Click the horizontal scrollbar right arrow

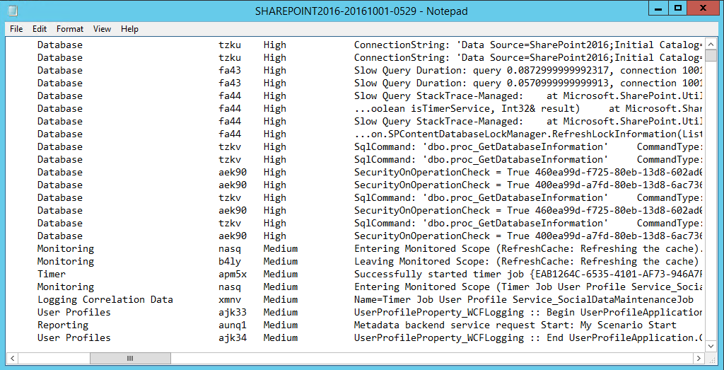(697, 358)
